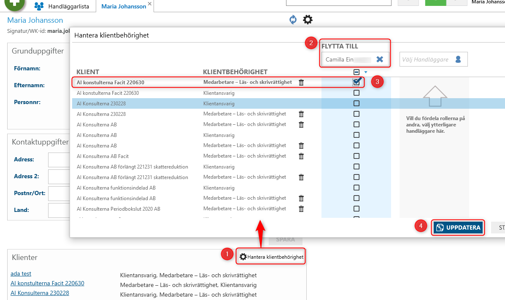This screenshot has width=505, height=300.
Task: Select the Maria Johansson tab
Action: 124,6
